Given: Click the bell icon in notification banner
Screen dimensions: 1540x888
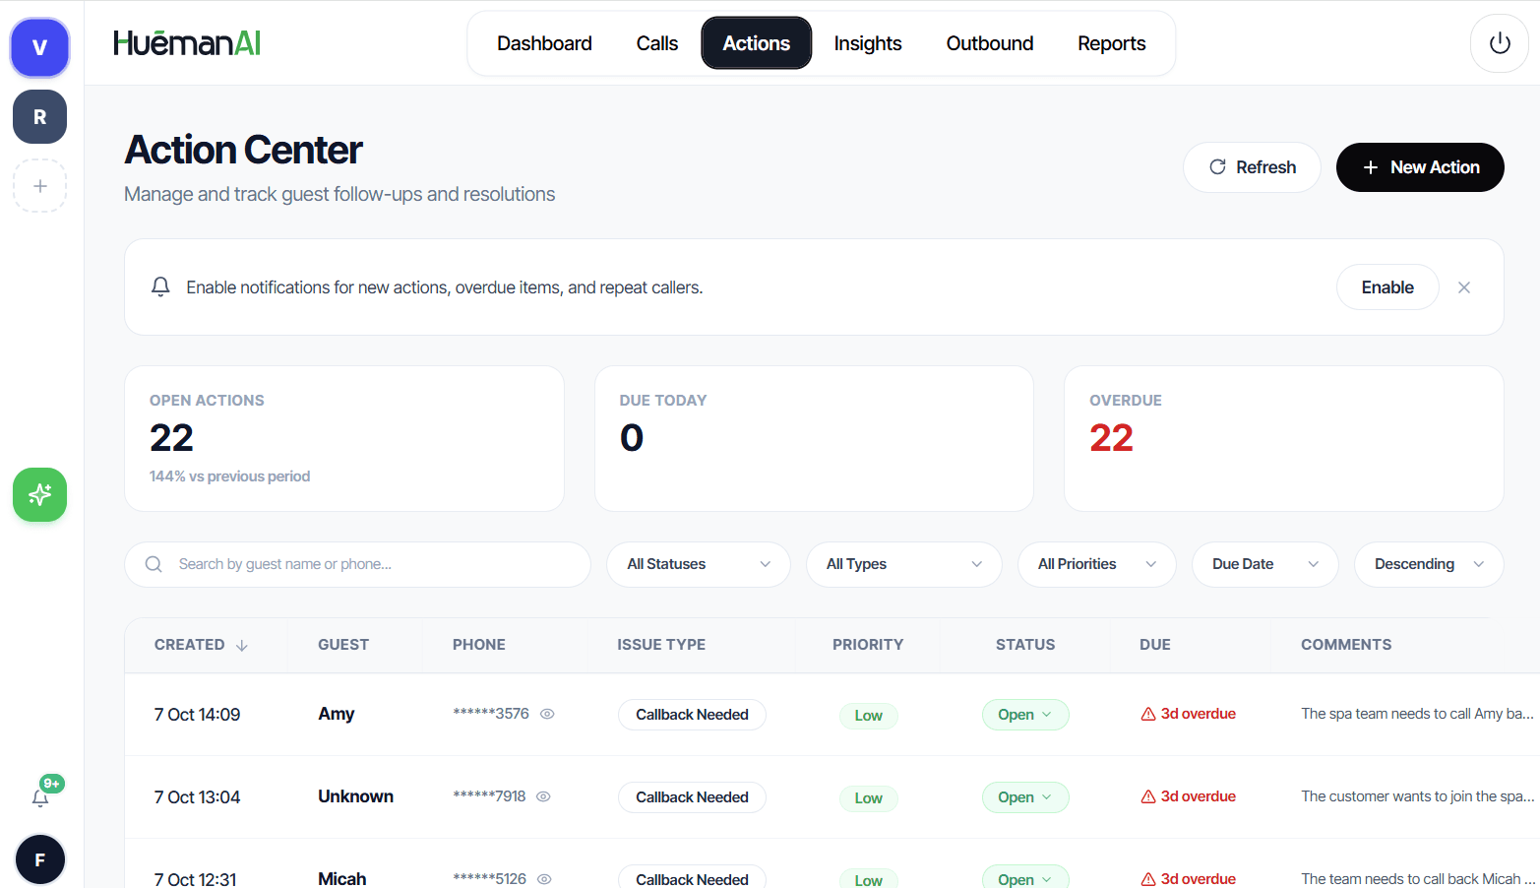Looking at the screenshot, I should pyautogui.click(x=160, y=286).
